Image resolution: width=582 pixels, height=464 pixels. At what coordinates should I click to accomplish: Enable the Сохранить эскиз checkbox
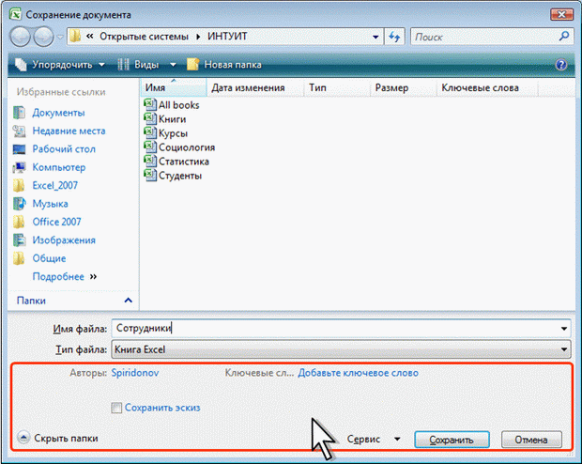(116, 408)
